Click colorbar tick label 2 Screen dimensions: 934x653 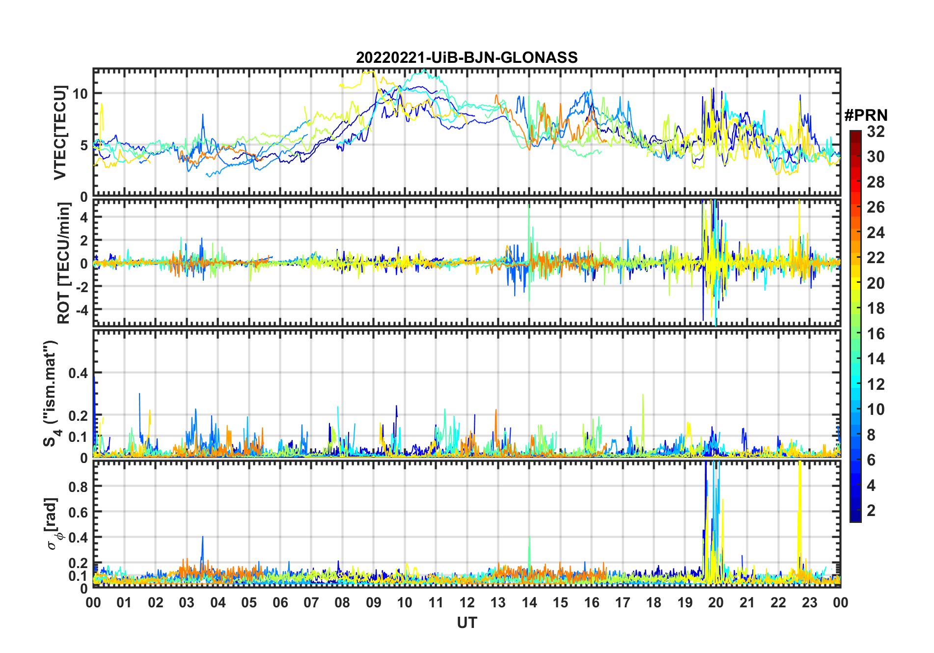tap(871, 511)
